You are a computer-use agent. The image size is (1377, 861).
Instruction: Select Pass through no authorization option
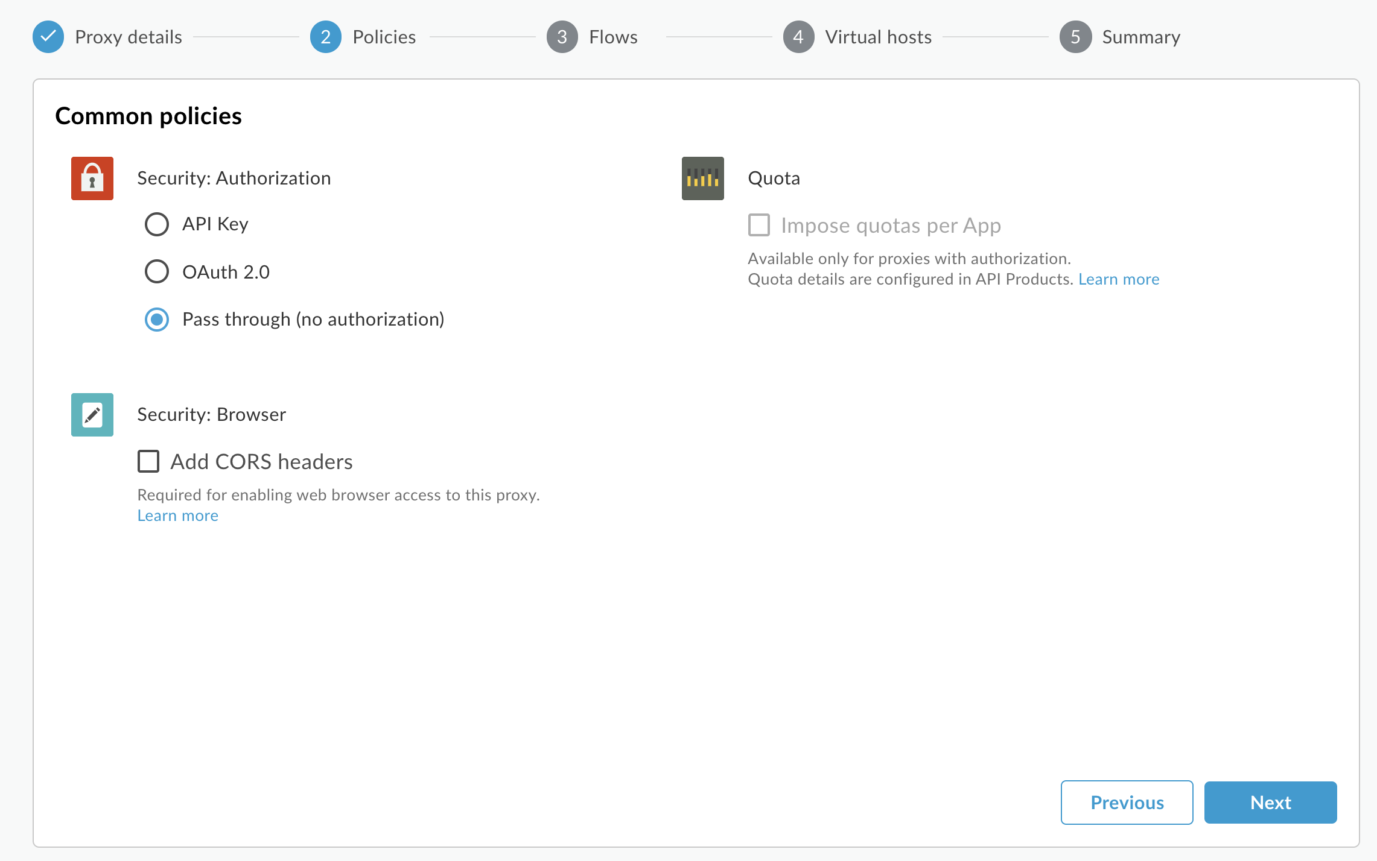coord(156,318)
